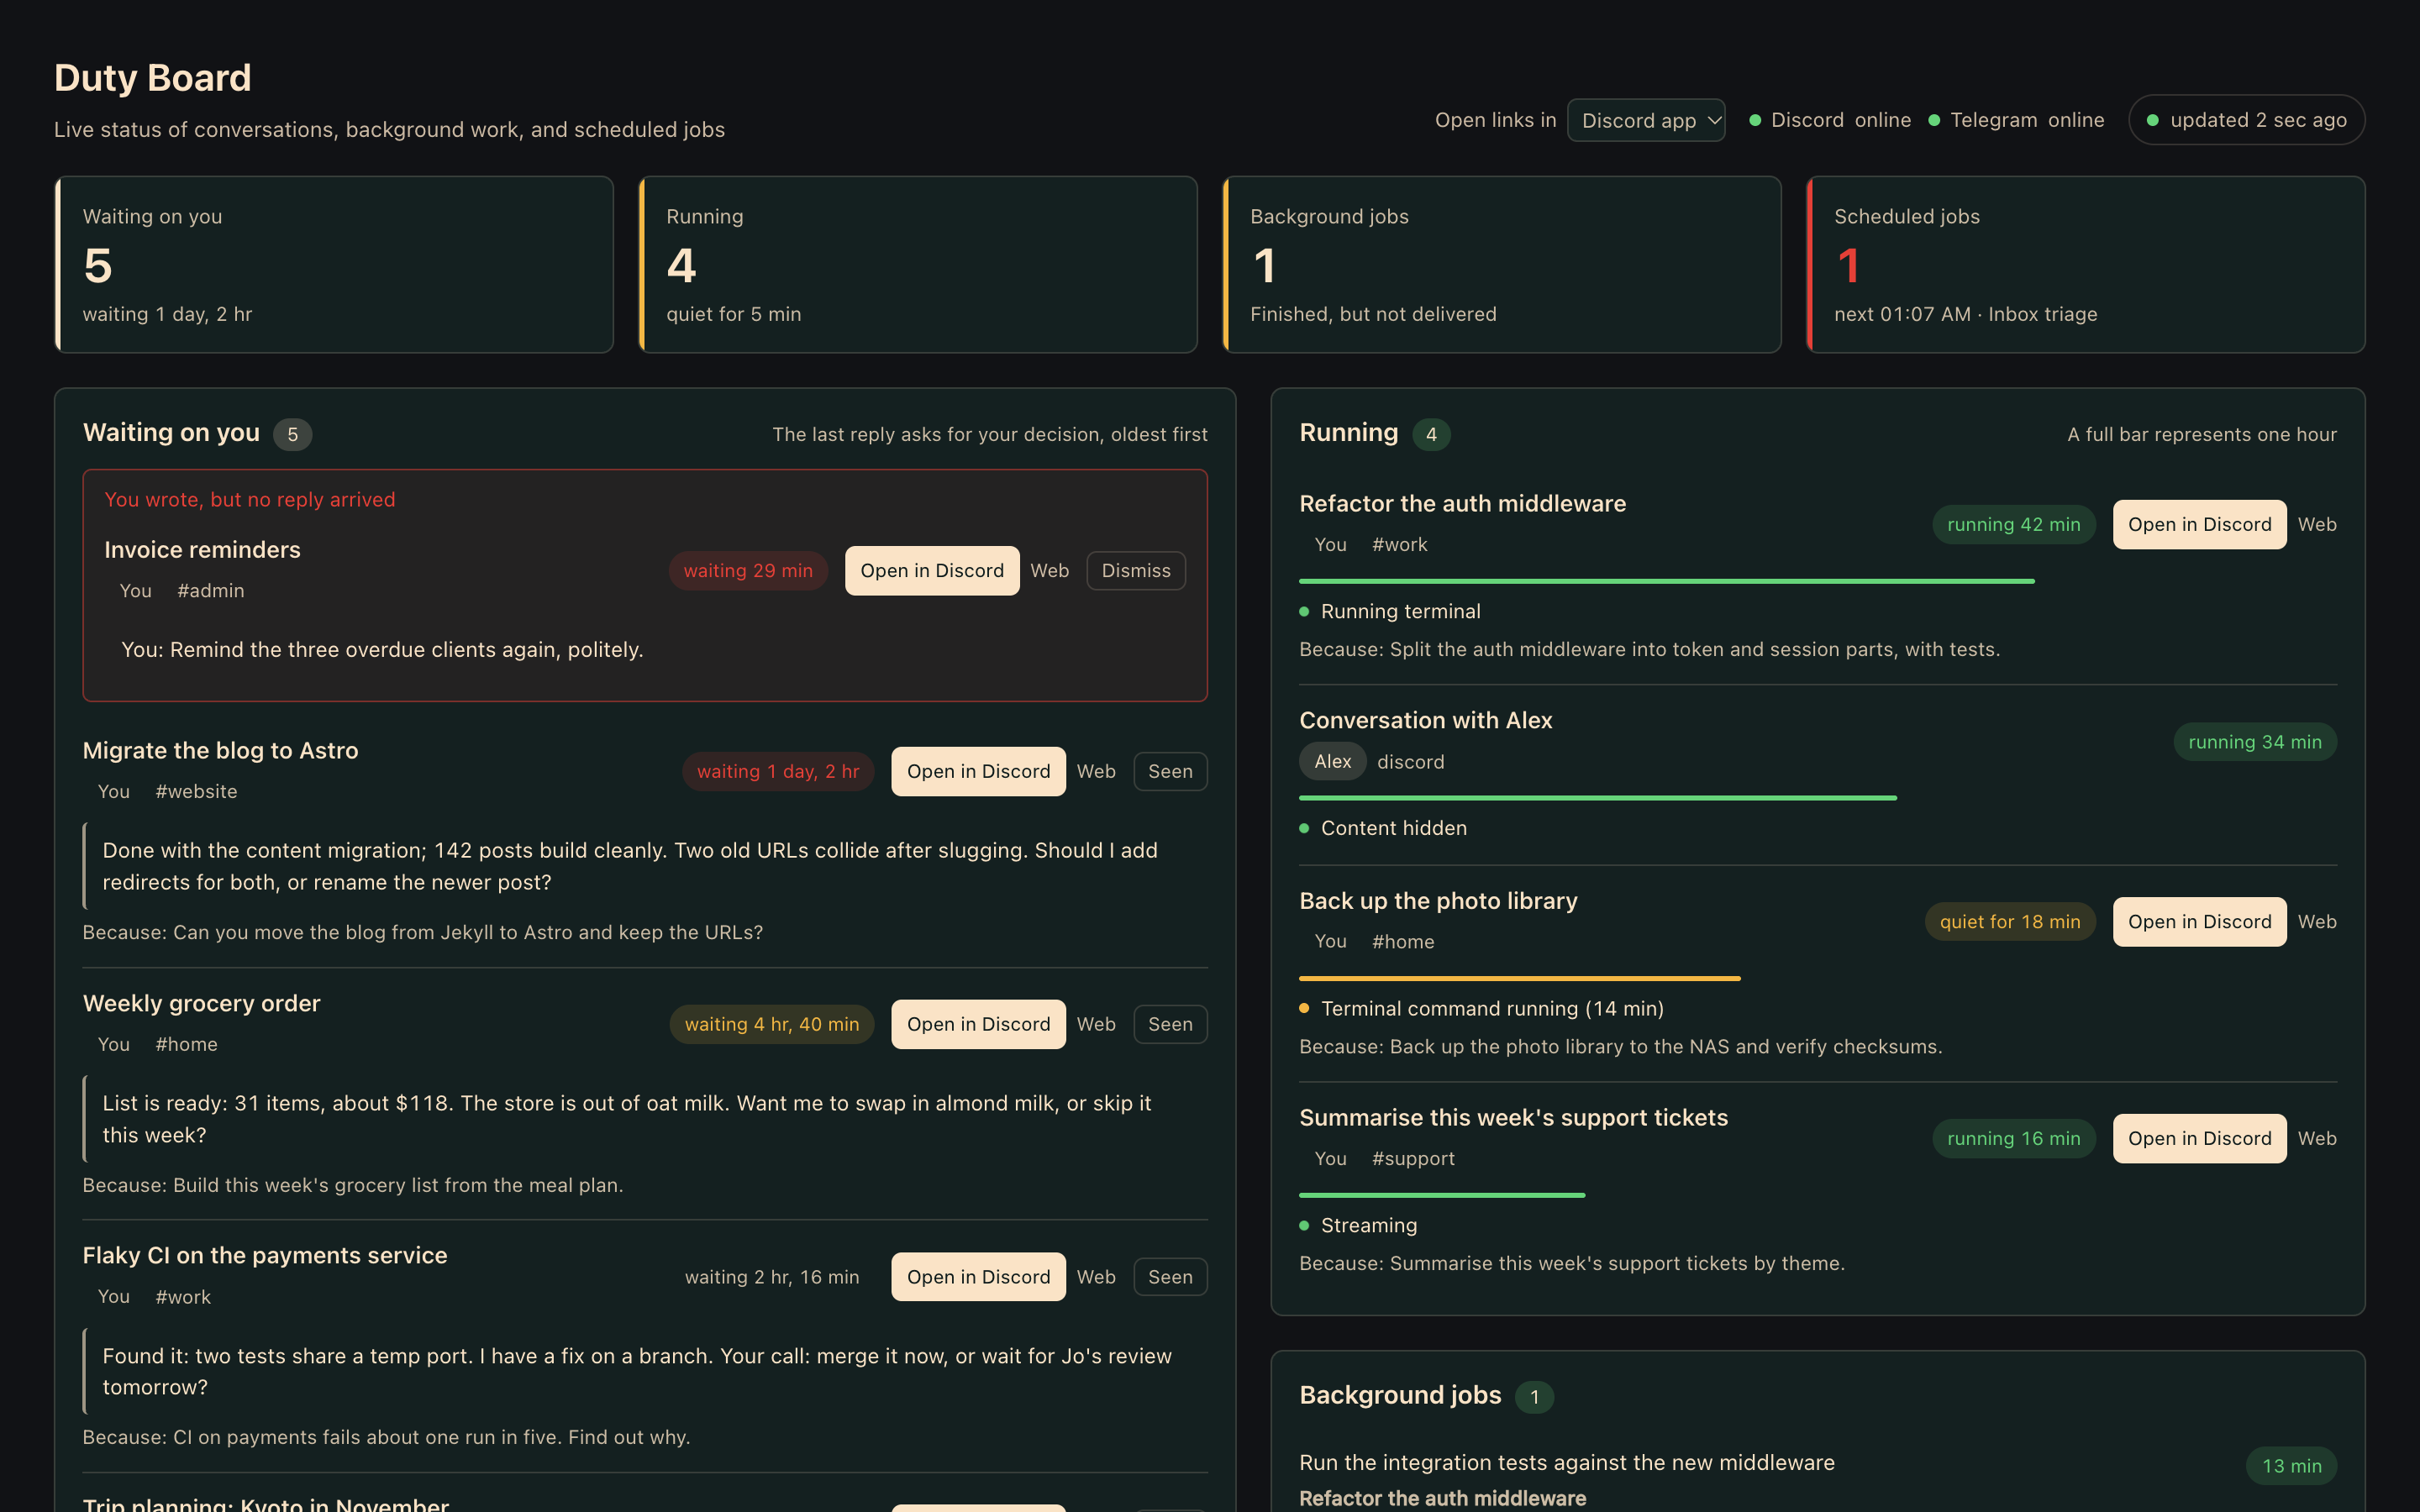Click the #admin channel tag
Image resolution: width=2420 pixels, height=1512 pixels.
click(210, 590)
